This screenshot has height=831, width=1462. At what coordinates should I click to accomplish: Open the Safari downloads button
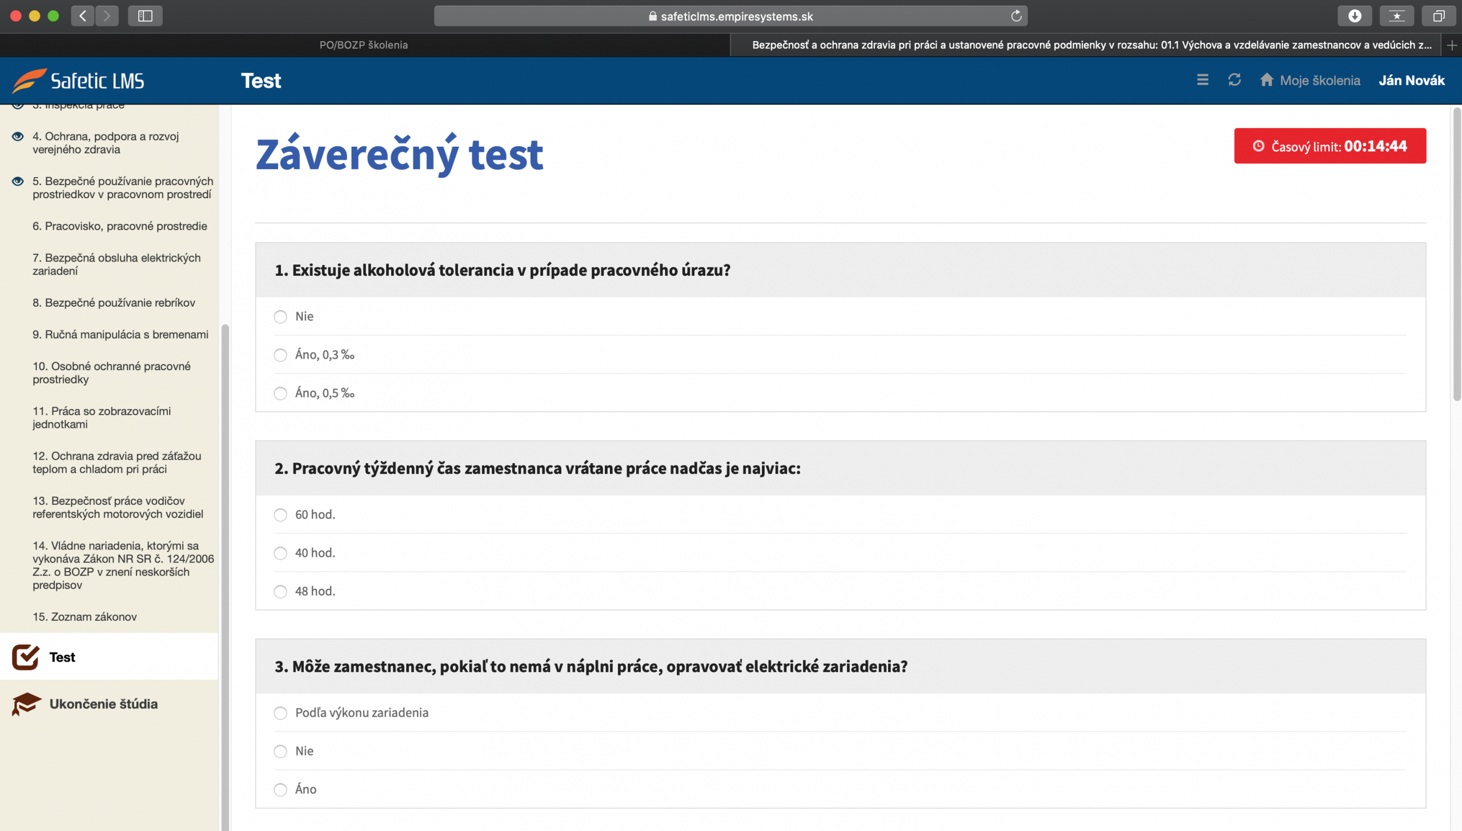click(1354, 16)
